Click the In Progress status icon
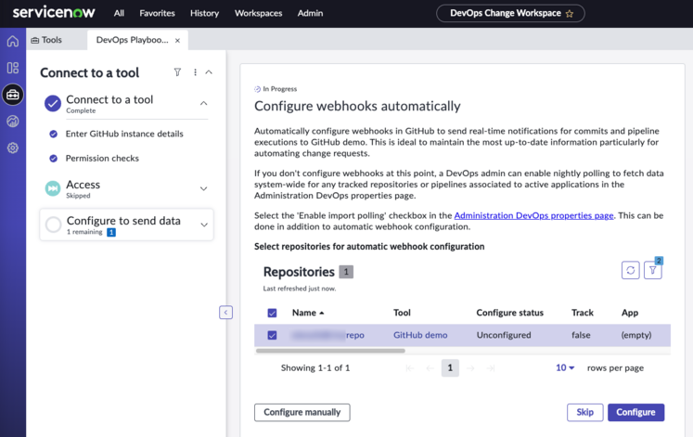Image resolution: width=693 pixels, height=437 pixels. coord(257,89)
